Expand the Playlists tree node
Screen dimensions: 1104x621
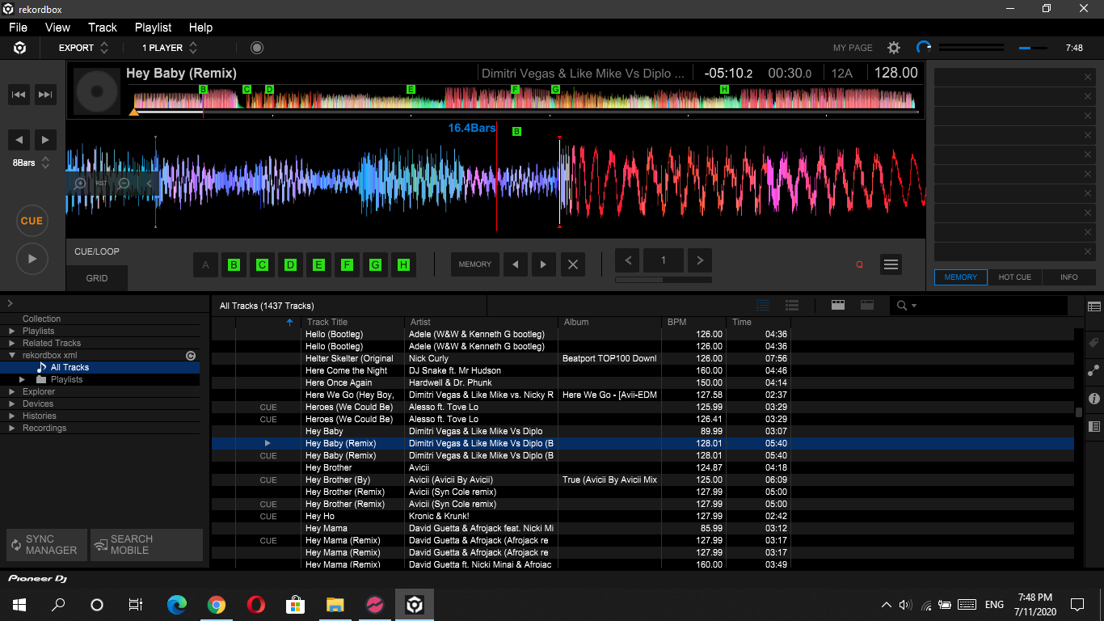[12, 331]
